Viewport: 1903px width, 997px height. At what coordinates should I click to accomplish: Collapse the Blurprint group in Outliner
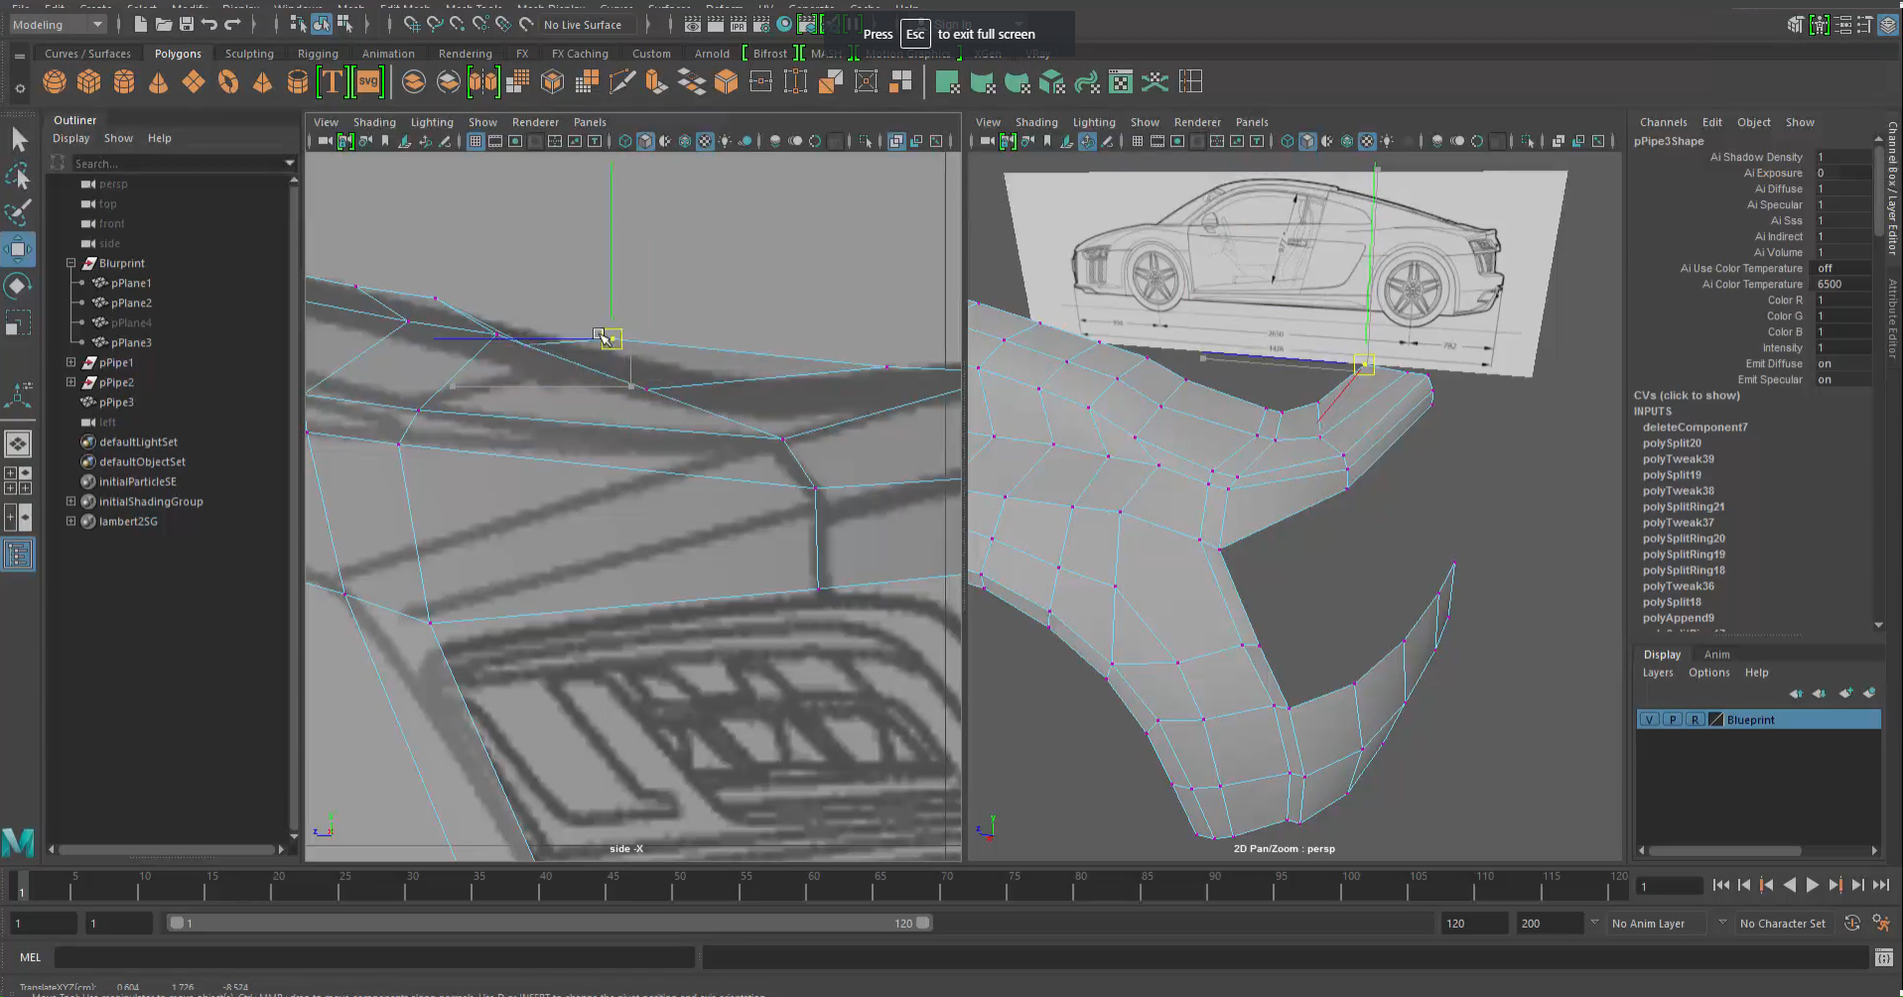click(x=70, y=264)
